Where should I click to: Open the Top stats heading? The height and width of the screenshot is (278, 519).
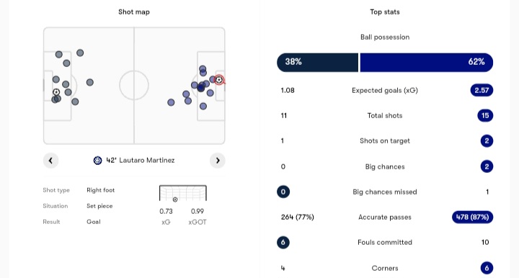[x=385, y=12]
